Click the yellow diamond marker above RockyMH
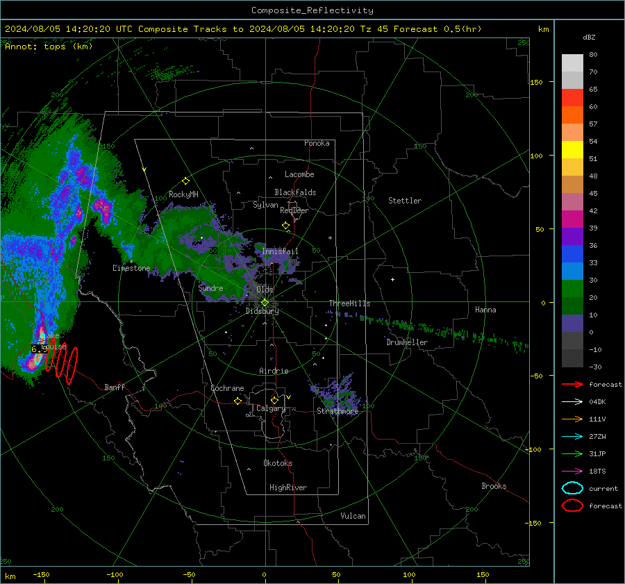625x584 pixels. point(185,181)
